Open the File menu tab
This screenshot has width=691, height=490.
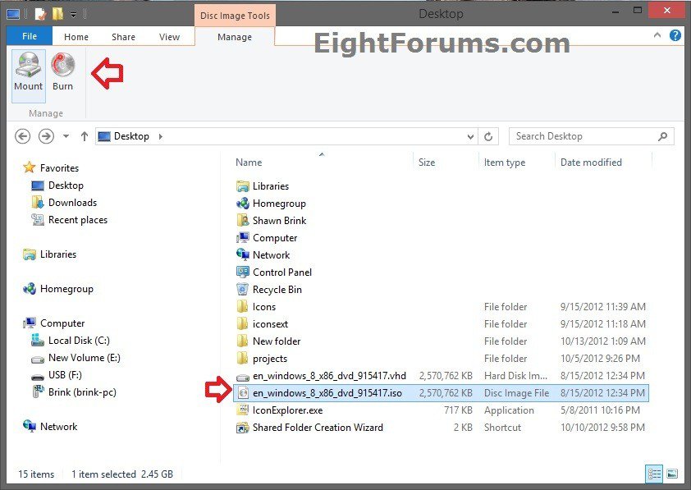29,37
